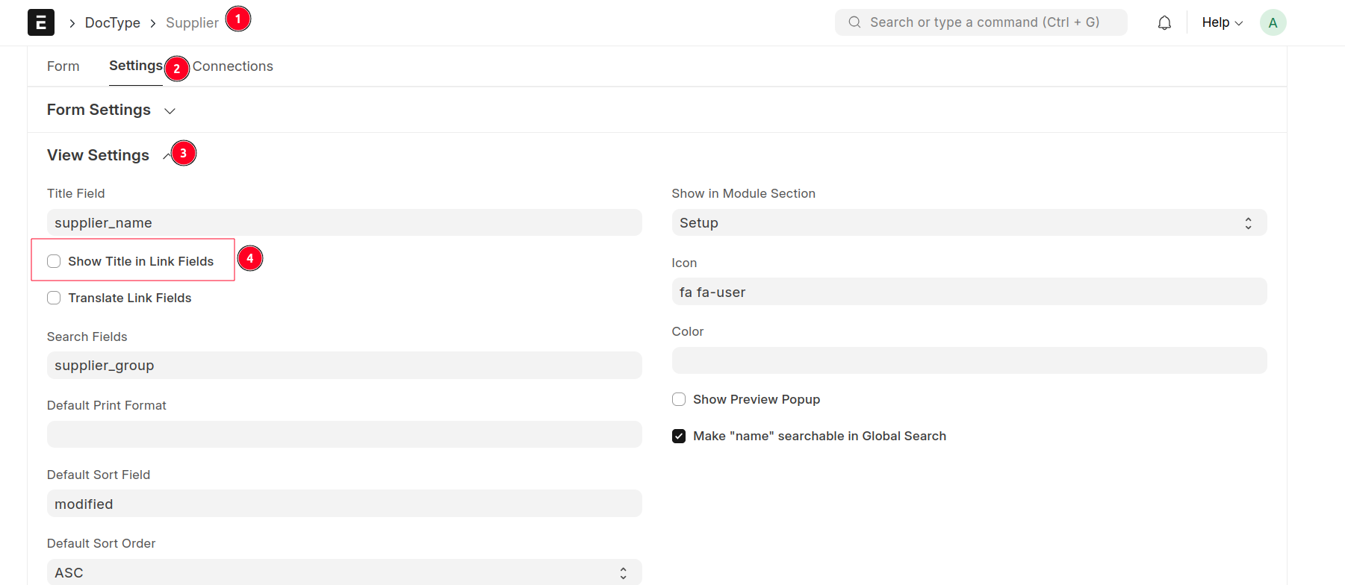Open the Help menu
This screenshot has width=1345, height=585.
(x=1222, y=22)
